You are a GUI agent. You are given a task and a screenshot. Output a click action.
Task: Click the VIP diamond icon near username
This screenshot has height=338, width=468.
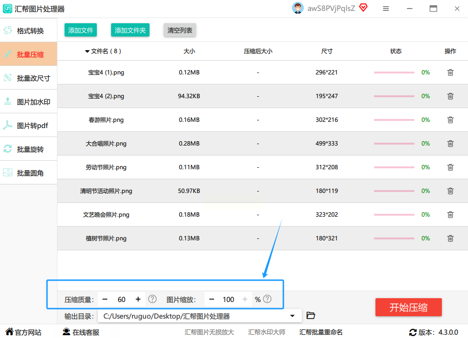coord(363,8)
